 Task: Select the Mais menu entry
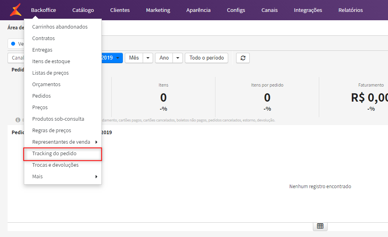(x=62, y=176)
